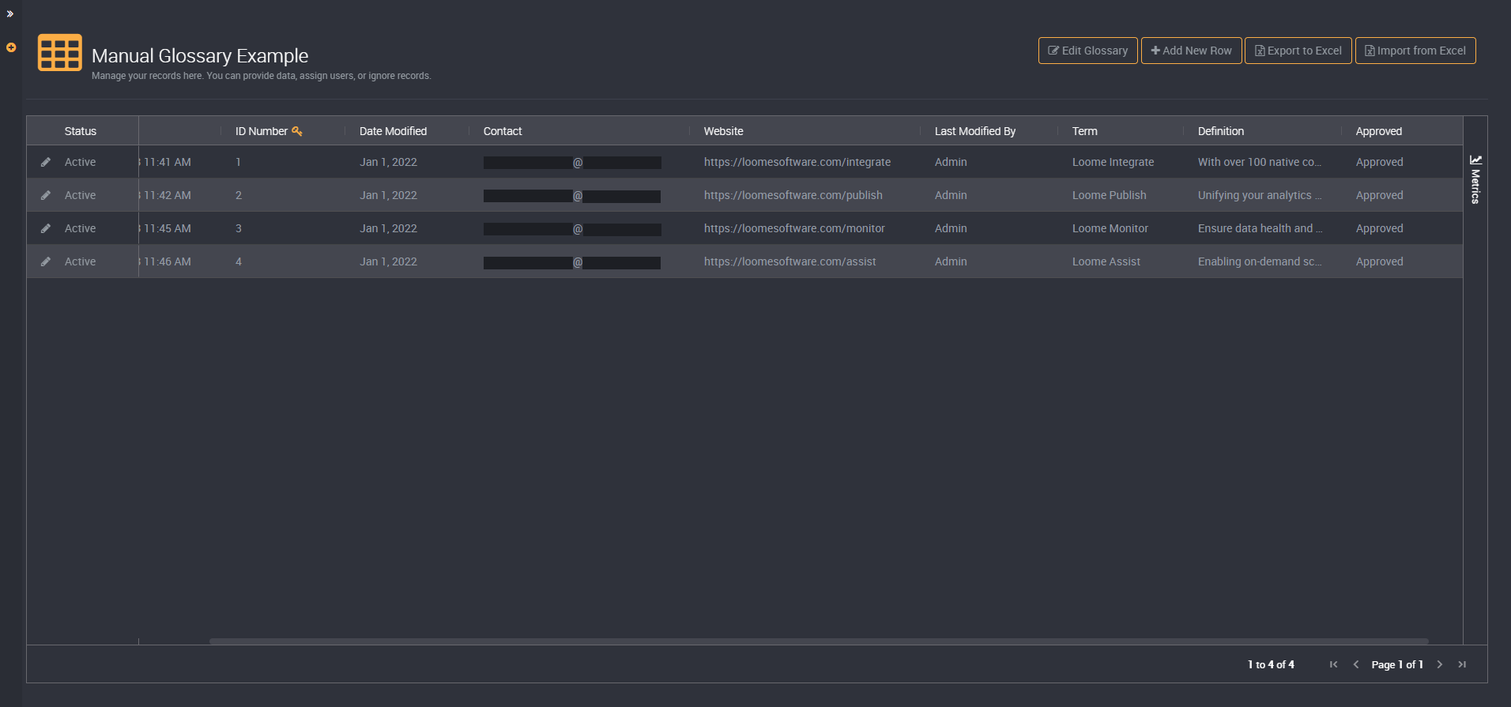Viewport: 1511px width, 707px height.
Task: Open loomesoftware.com/monitor website cell
Action: (794, 228)
